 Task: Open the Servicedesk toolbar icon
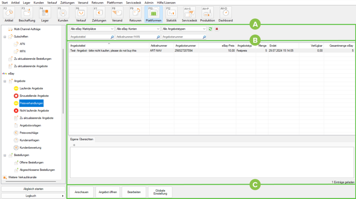[x=189, y=14]
